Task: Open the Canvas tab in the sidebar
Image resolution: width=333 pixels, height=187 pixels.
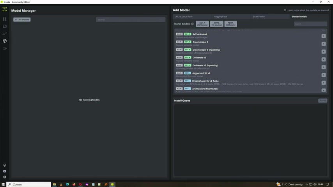Action: [5, 19]
